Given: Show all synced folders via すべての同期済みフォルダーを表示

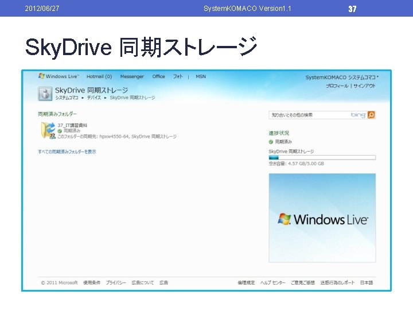Looking at the screenshot, I should pos(67,152).
